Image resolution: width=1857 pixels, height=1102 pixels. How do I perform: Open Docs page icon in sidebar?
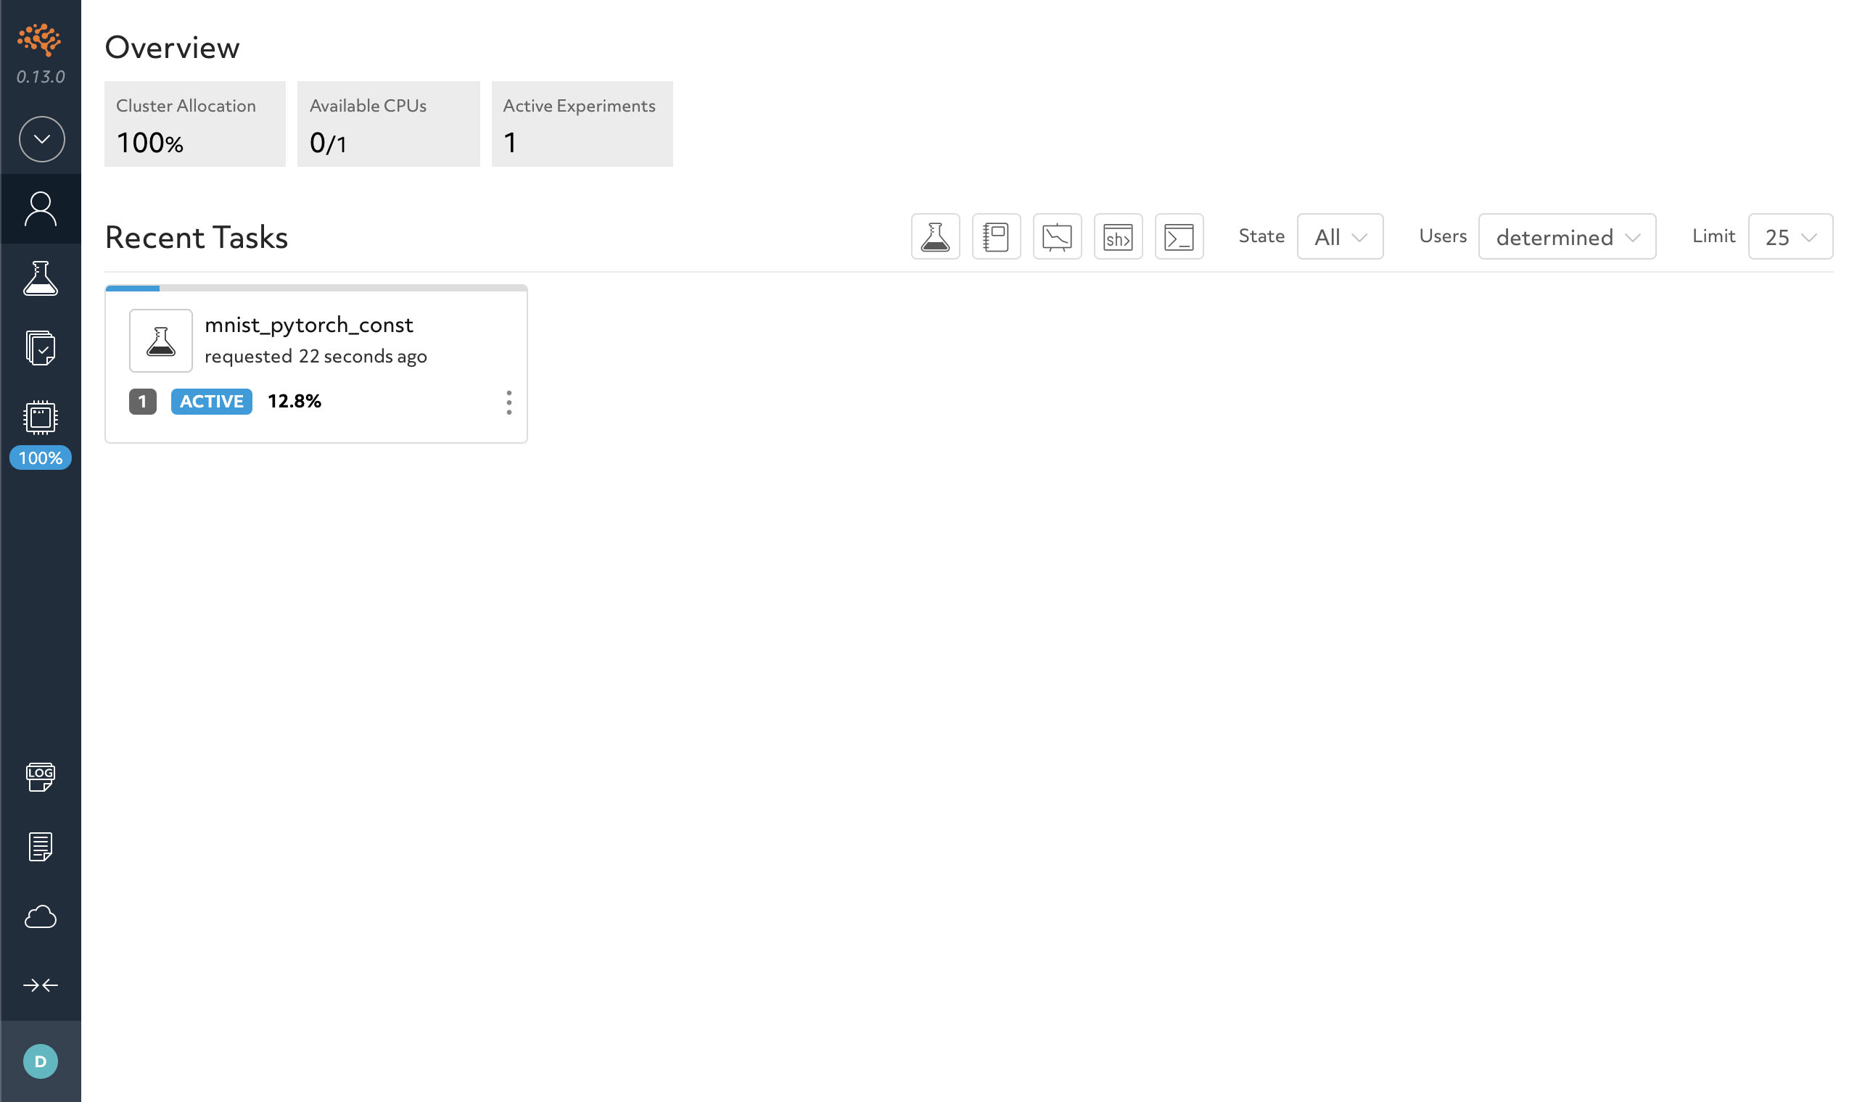pyautogui.click(x=41, y=847)
